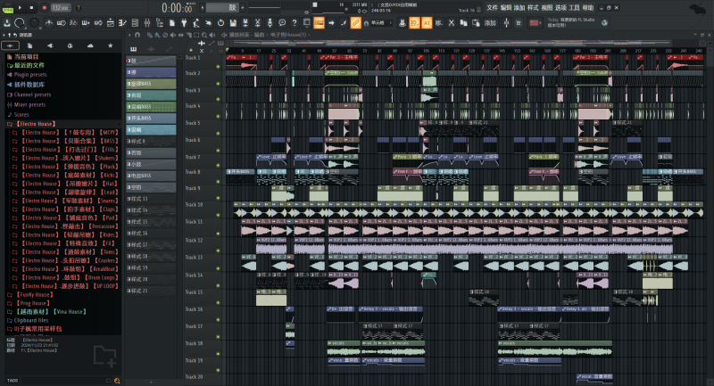This screenshot has height=386, width=714.
Task: Click the scissors split icon in toolbar
Action: coord(257,23)
